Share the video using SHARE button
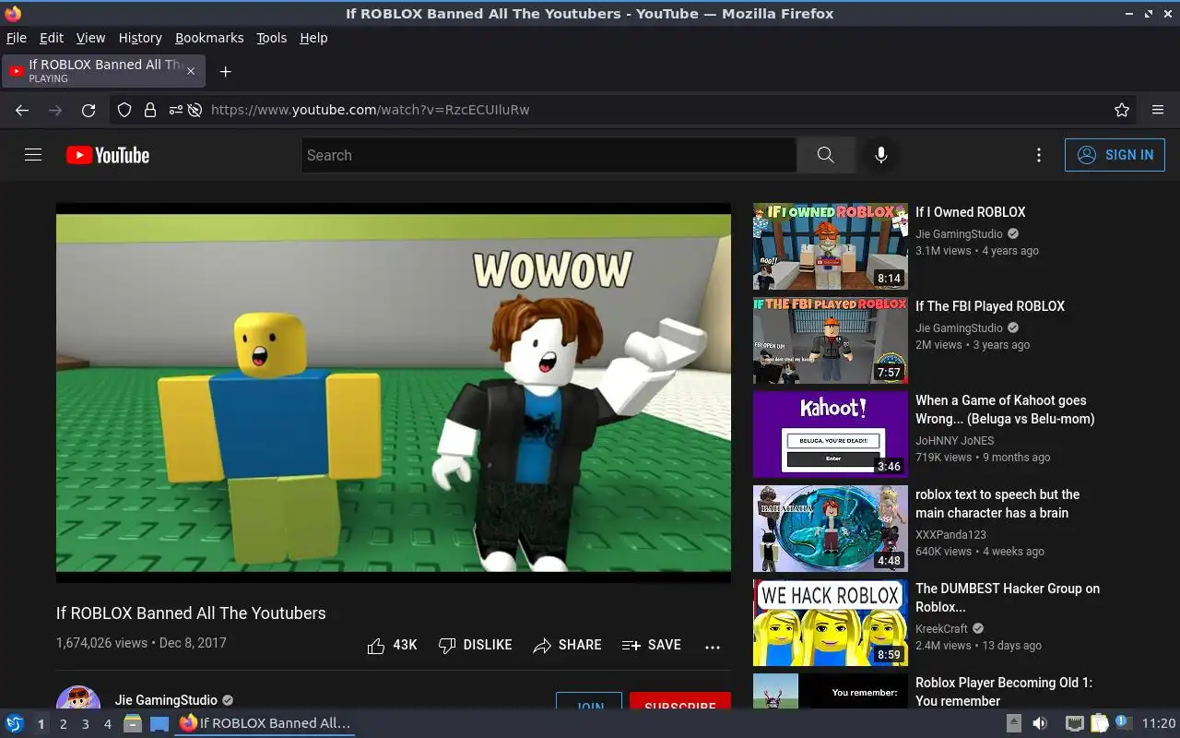The height and width of the screenshot is (738, 1180). tap(567, 645)
